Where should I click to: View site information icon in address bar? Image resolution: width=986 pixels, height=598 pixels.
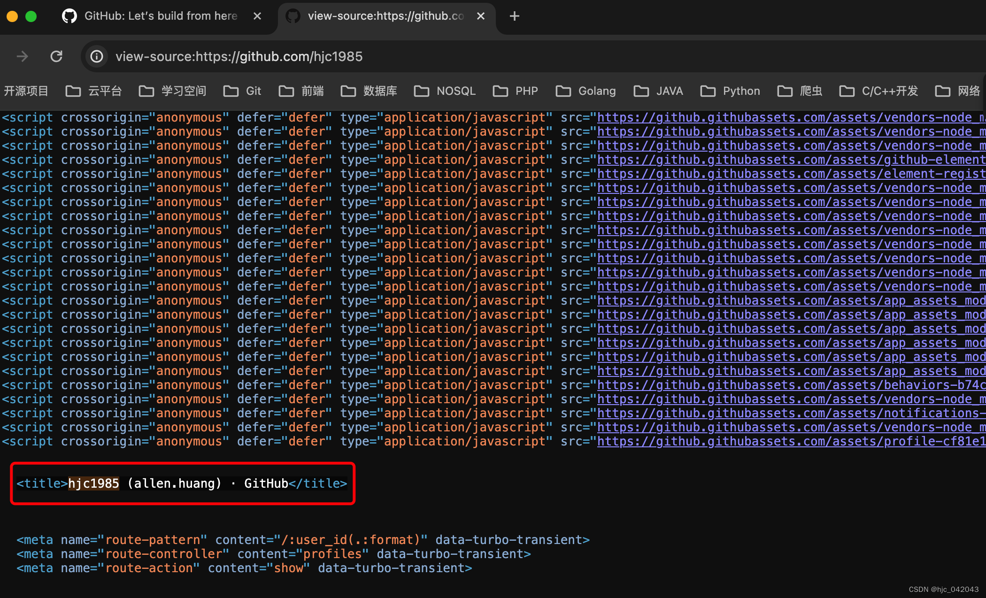[97, 57]
